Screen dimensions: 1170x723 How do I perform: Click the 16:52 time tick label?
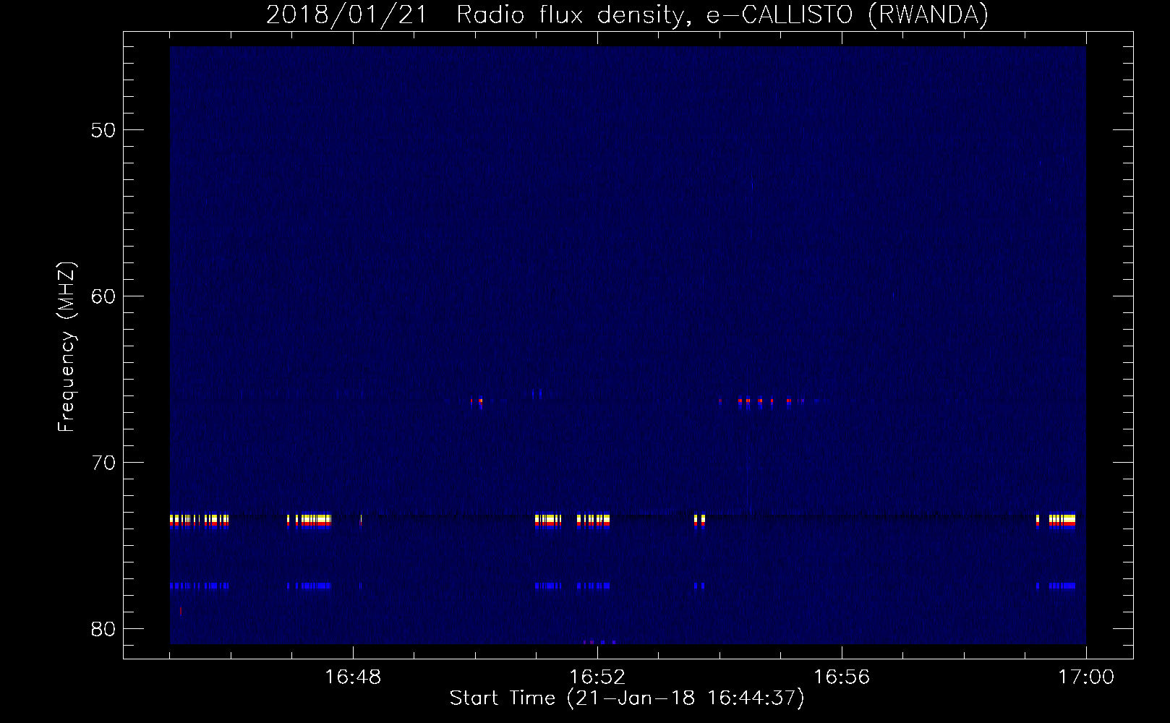tap(597, 677)
